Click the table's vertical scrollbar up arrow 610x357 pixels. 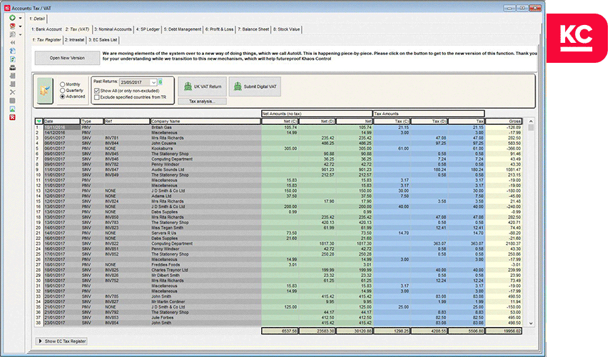[531, 121]
